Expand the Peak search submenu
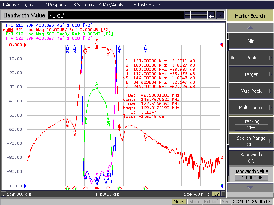 251,58
